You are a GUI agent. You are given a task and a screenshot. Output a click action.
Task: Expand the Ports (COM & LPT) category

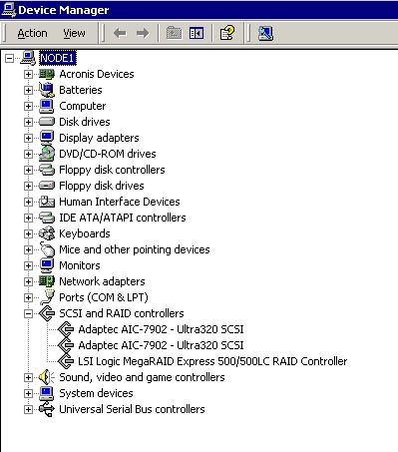(28, 297)
